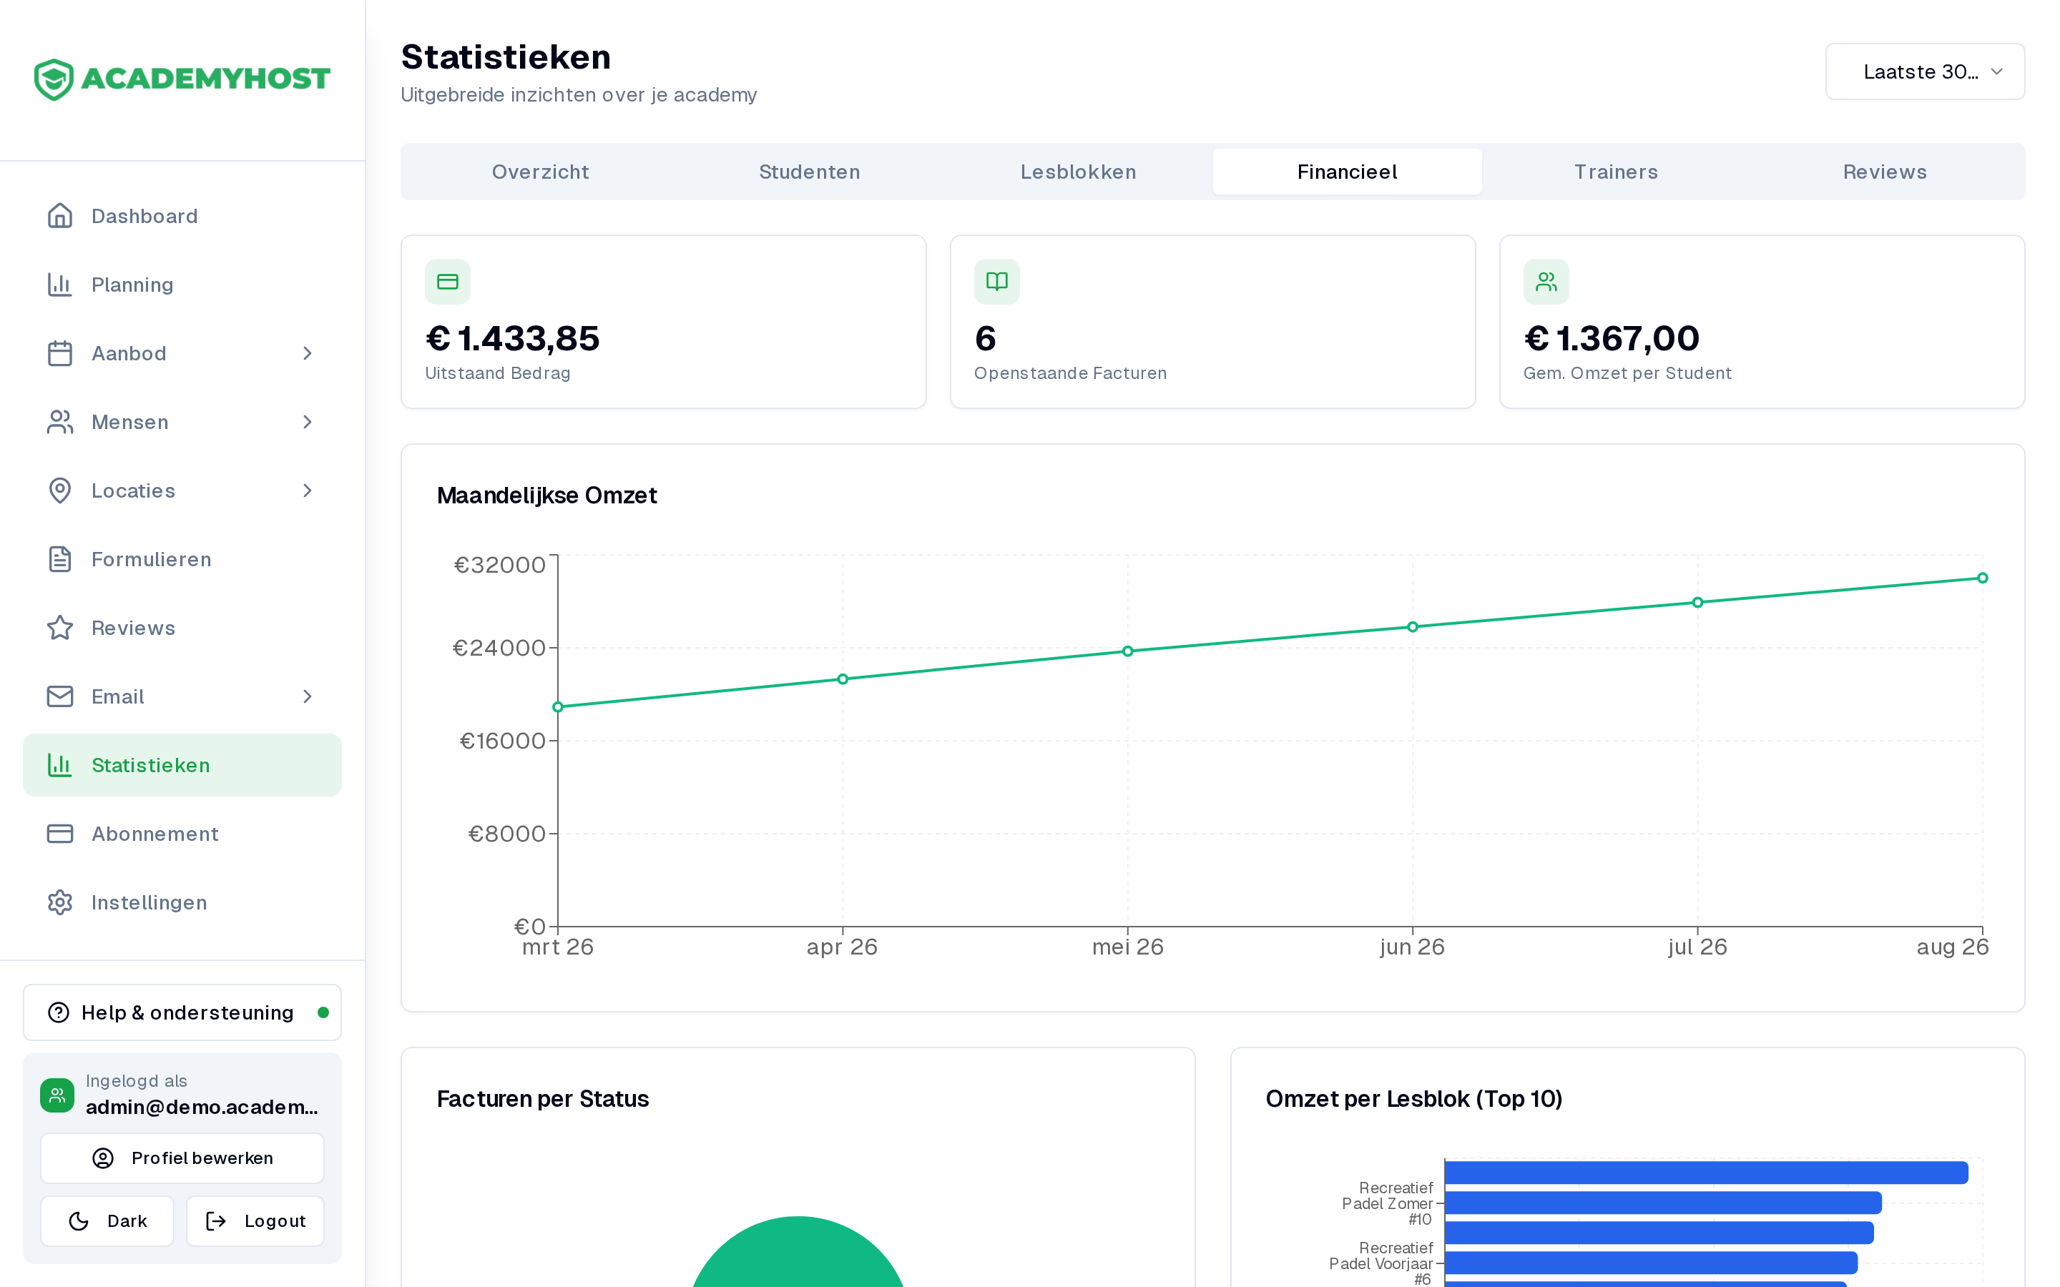Click the € 1.433,85 amount
The image size is (2060, 1287).
(512, 339)
